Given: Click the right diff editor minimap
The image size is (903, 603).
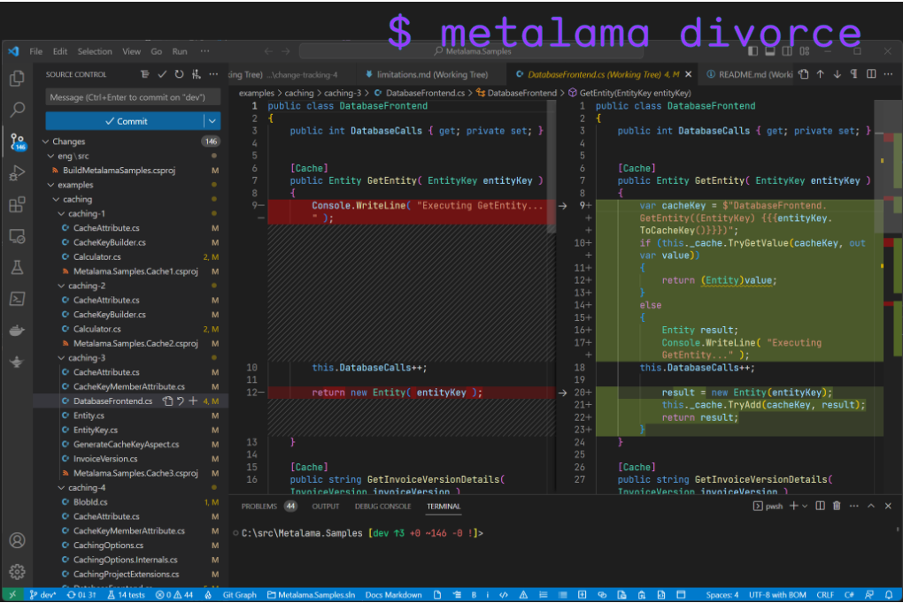Looking at the screenshot, I should (x=889, y=295).
